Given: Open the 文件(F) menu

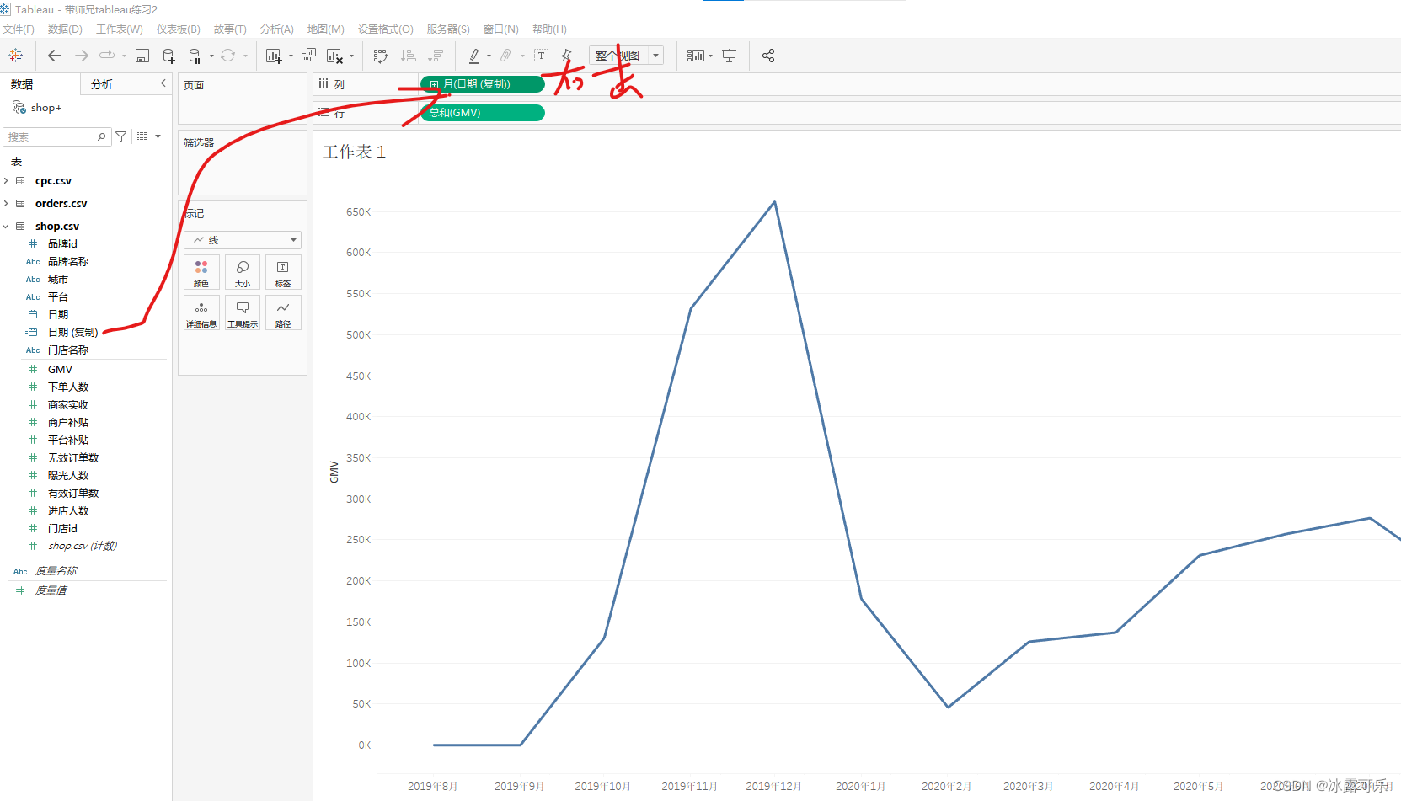Looking at the screenshot, I should pyautogui.click(x=19, y=29).
